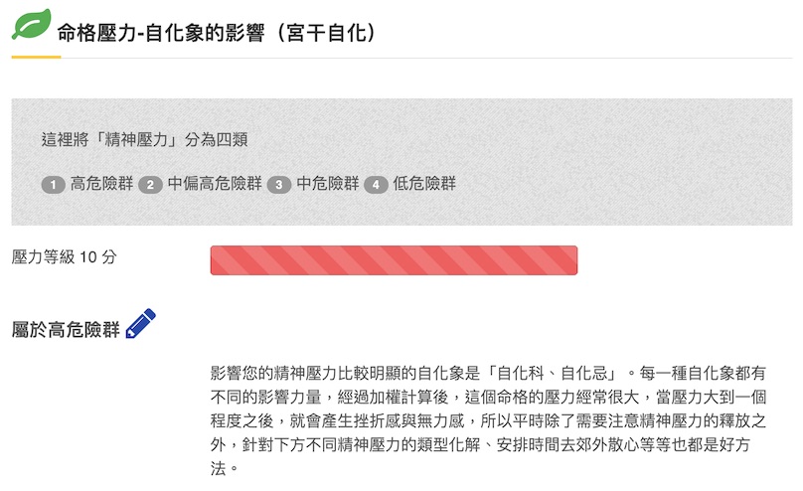The image size is (803, 491).
Task: Click the text 這裡將「精神壓力」分為四類
Action: [144, 139]
